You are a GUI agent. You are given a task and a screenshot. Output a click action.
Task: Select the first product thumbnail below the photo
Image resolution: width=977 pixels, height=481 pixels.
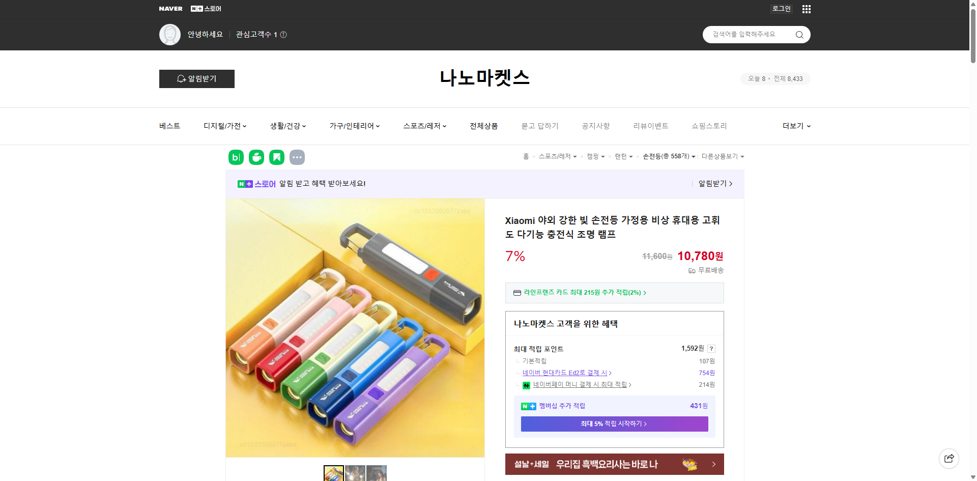tap(334, 474)
